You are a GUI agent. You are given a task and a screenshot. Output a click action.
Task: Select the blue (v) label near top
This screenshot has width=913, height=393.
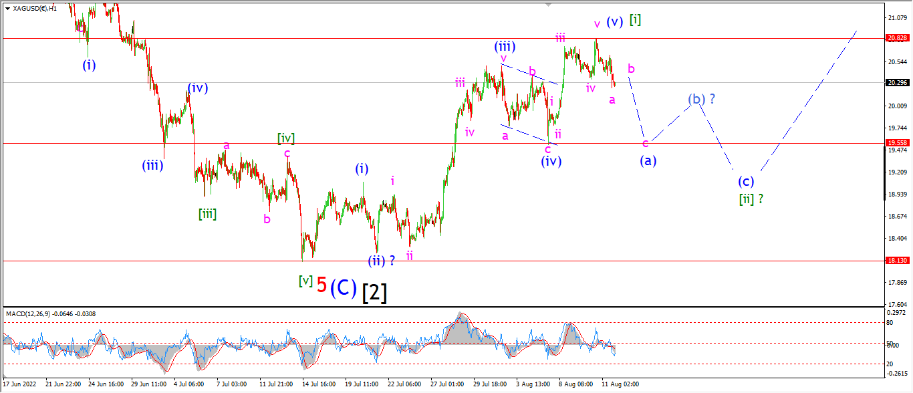point(615,21)
